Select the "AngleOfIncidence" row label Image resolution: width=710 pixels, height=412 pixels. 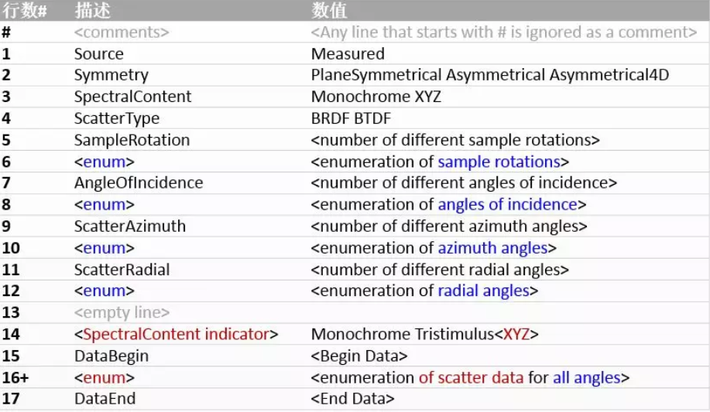(138, 183)
